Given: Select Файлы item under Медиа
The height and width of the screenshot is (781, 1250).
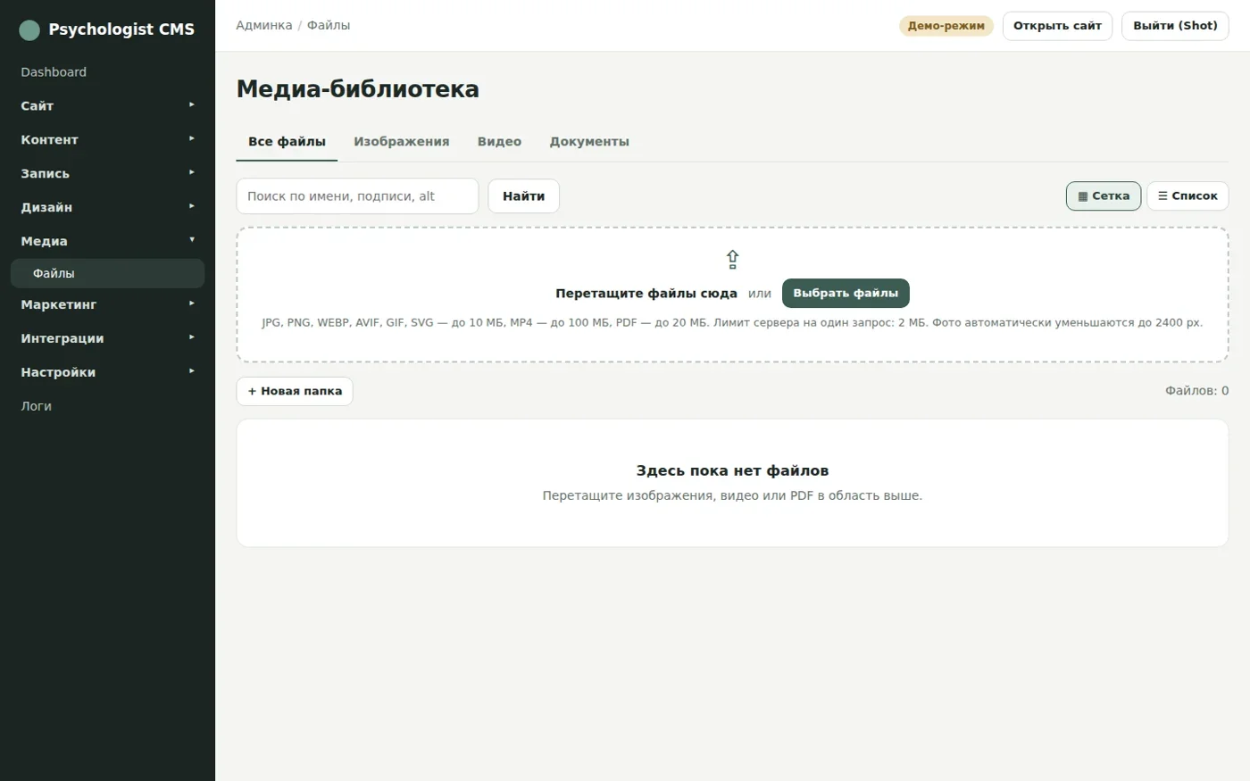Looking at the screenshot, I should (x=107, y=274).
